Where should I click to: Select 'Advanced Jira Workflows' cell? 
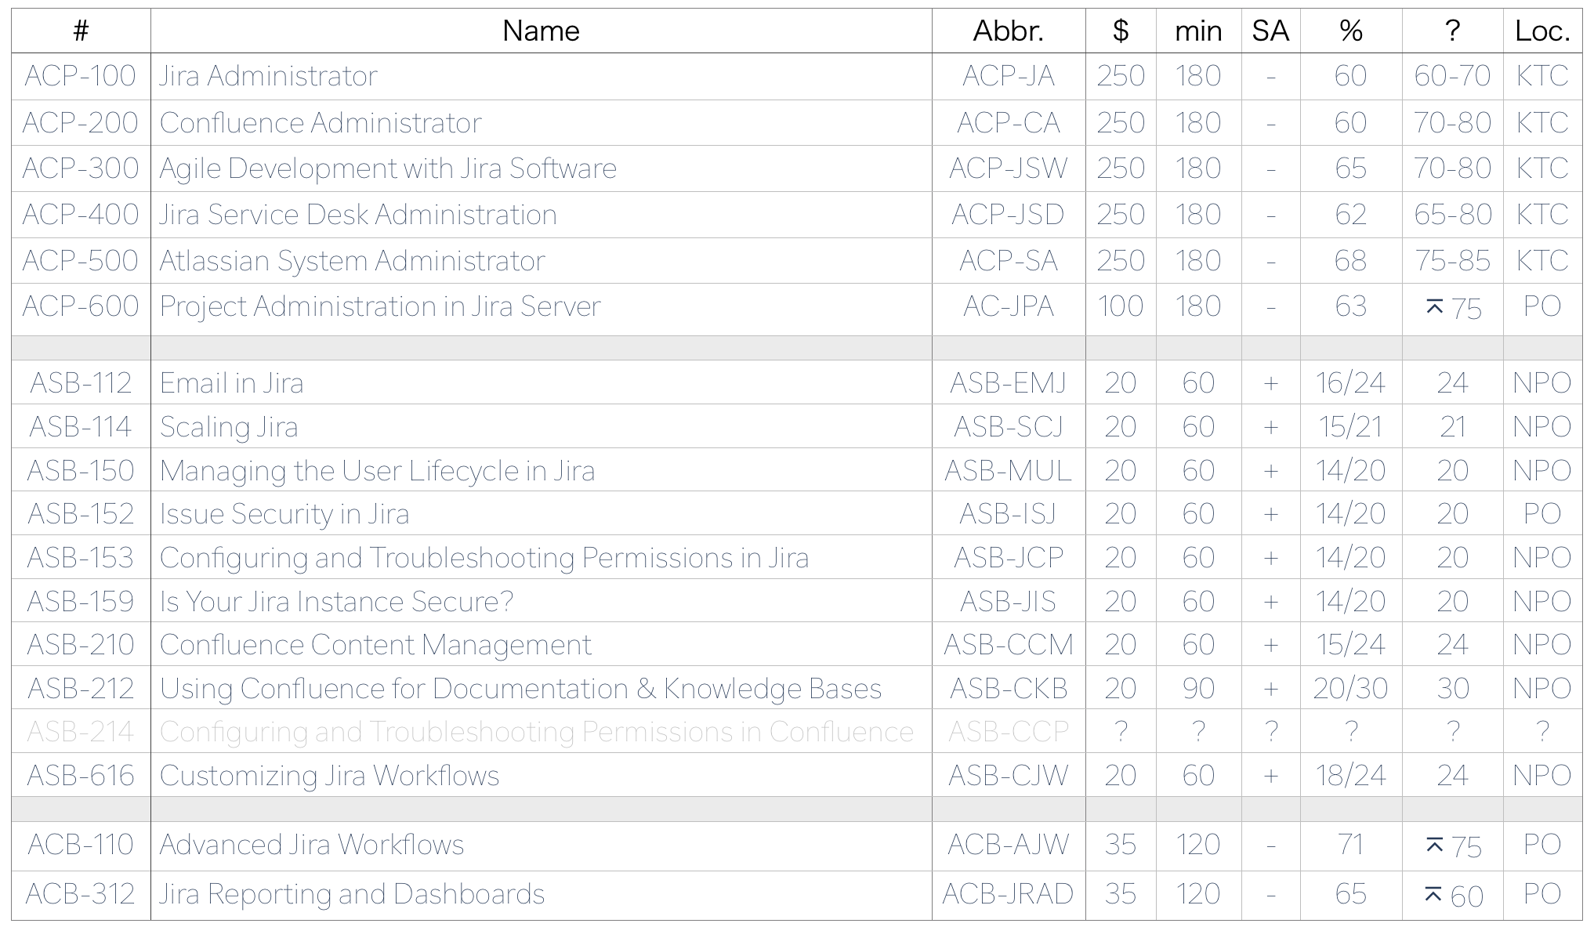541,846
